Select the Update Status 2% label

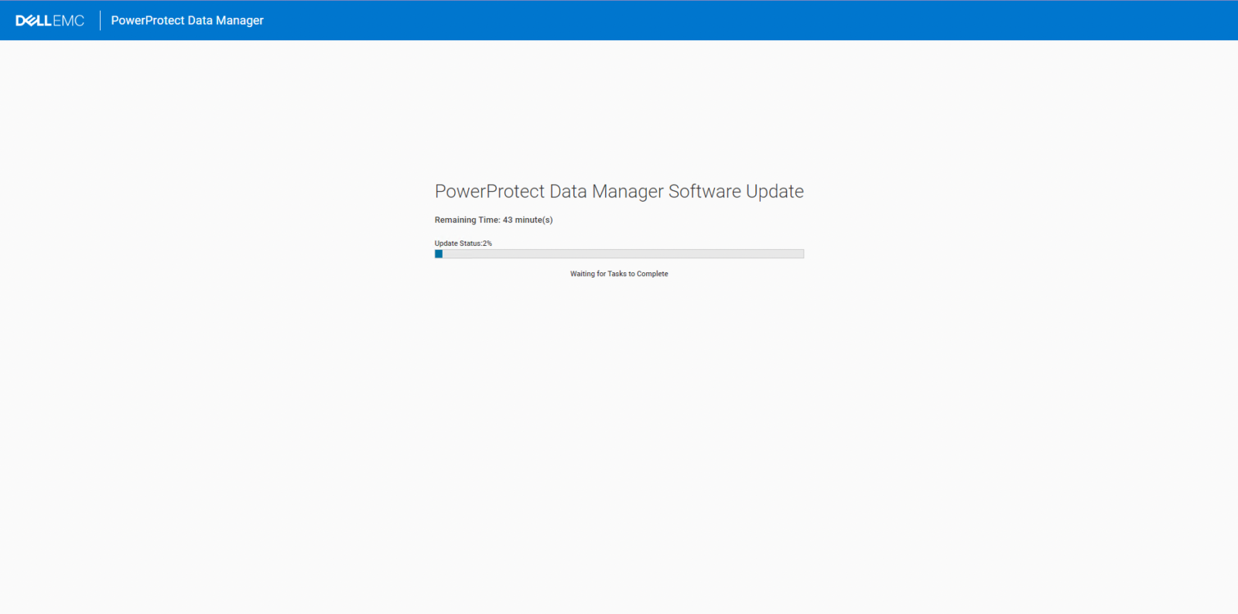[463, 243]
